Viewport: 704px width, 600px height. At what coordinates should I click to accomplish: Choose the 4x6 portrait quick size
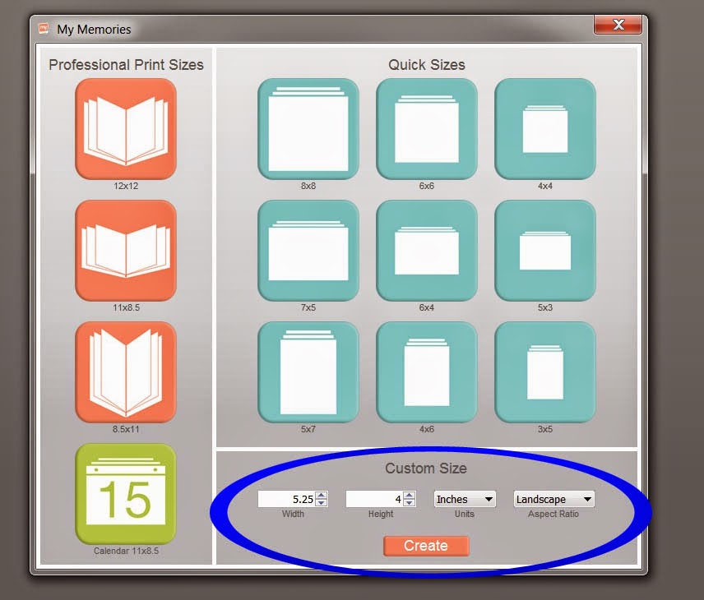pyautogui.click(x=427, y=372)
